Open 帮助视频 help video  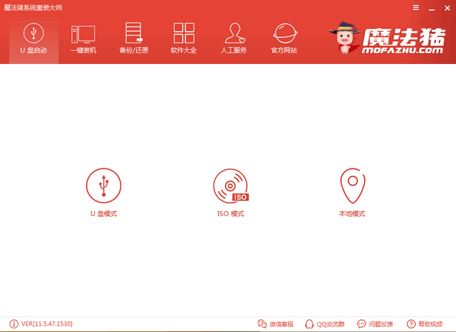click(425, 324)
